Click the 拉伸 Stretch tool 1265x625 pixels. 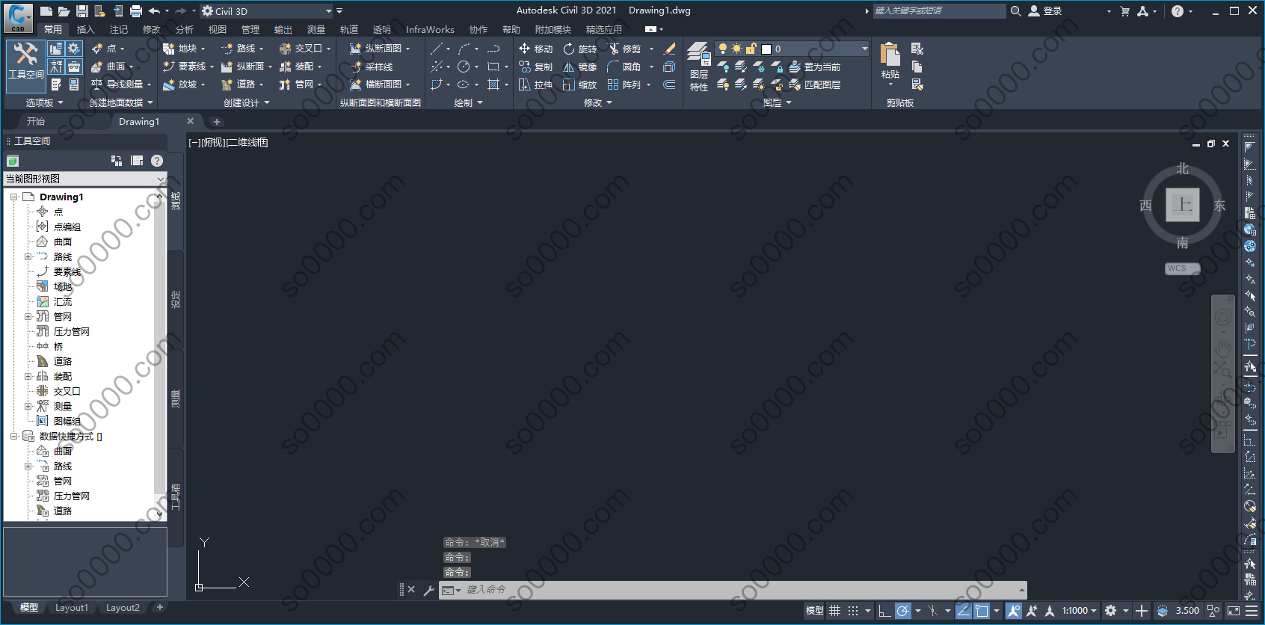[535, 84]
